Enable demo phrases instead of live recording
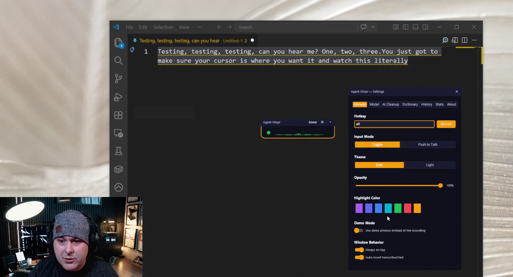This screenshot has width=513, height=277. coord(358,230)
